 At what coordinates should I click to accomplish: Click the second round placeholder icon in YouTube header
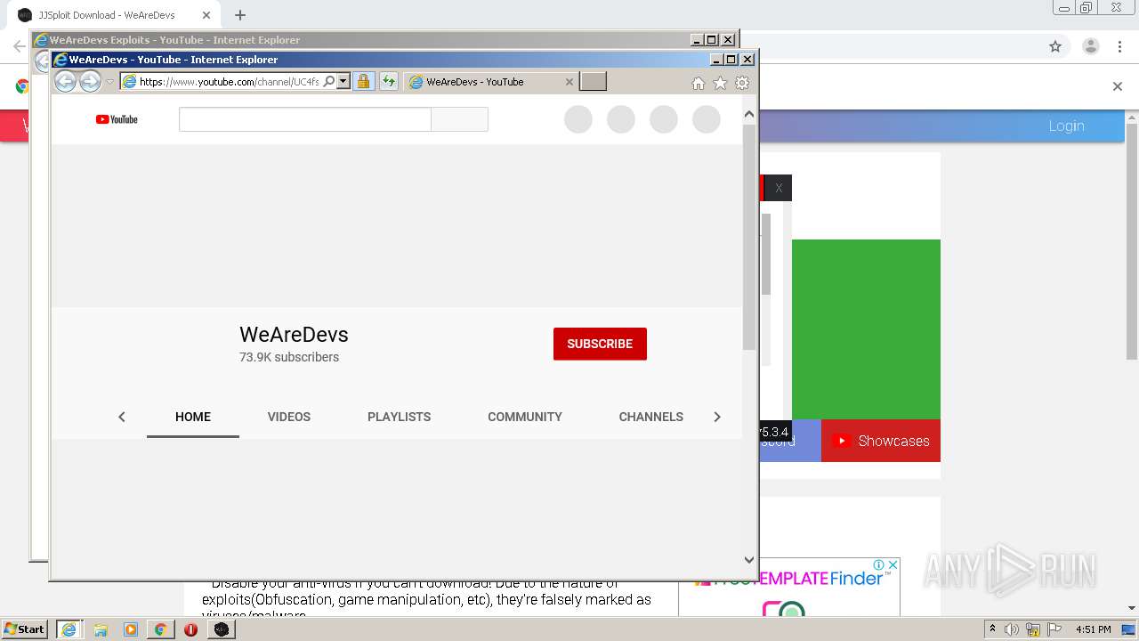[621, 119]
